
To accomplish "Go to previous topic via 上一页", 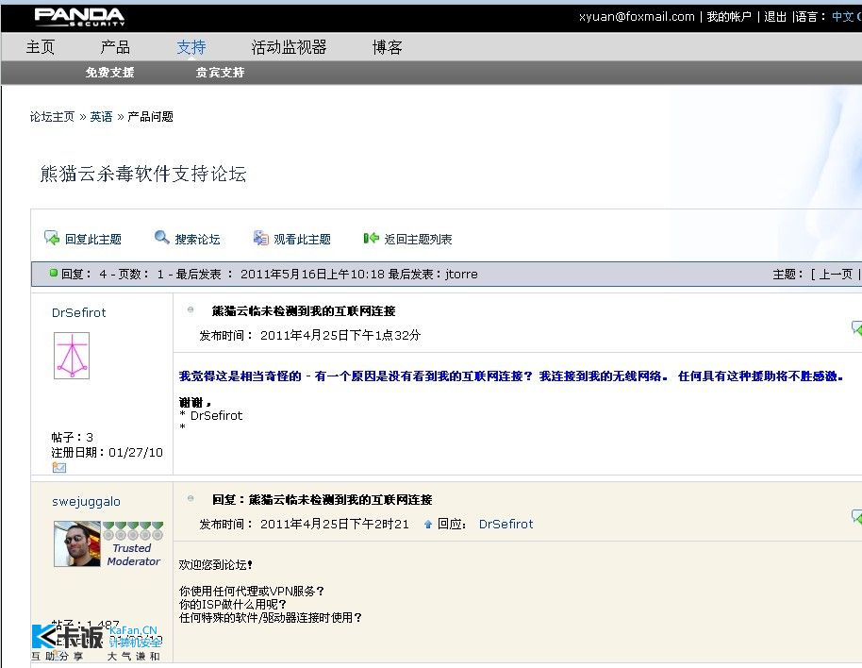I will 836,274.
